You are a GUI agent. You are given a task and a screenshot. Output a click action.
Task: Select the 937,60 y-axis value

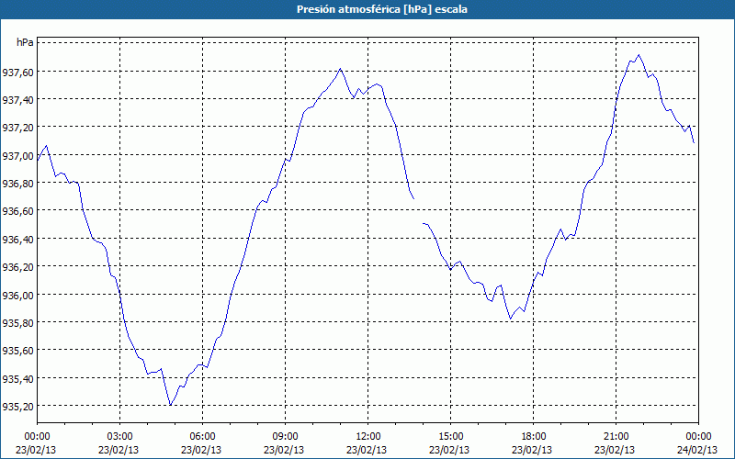(17, 73)
